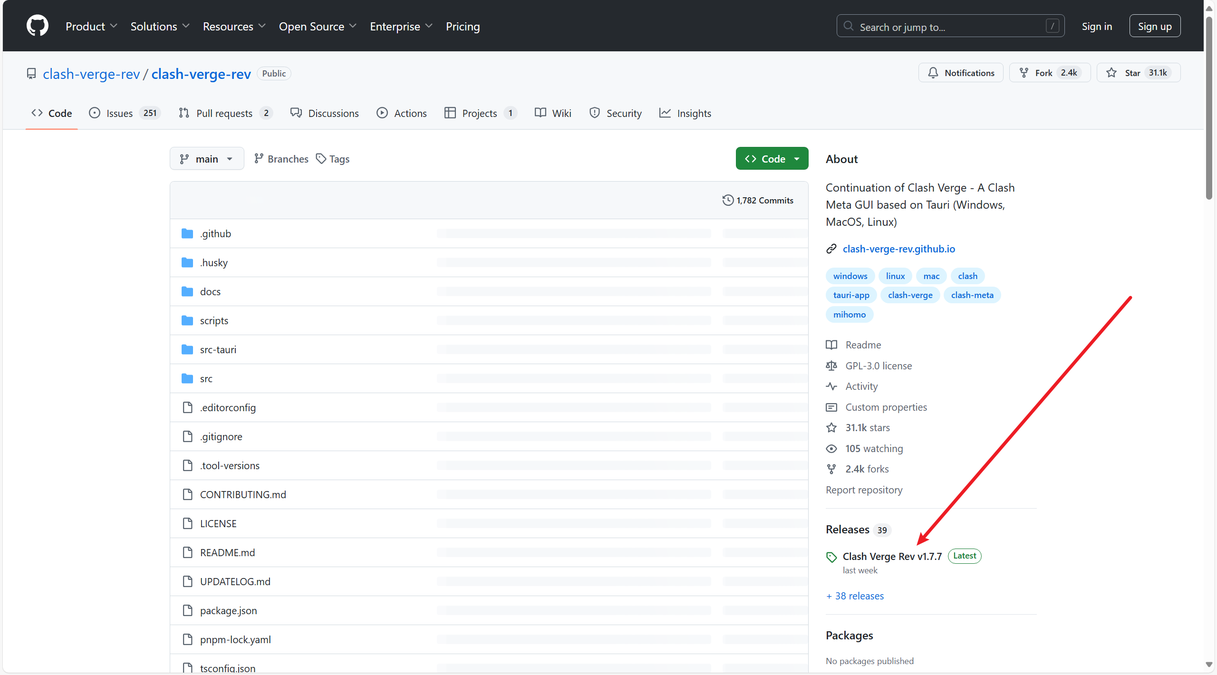
Task: Click the commits history clock icon
Action: pos(727,200)
